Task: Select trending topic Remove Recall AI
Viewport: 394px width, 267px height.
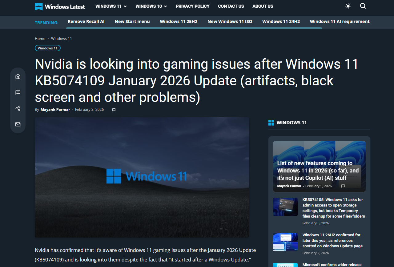Action: point(86,21)
